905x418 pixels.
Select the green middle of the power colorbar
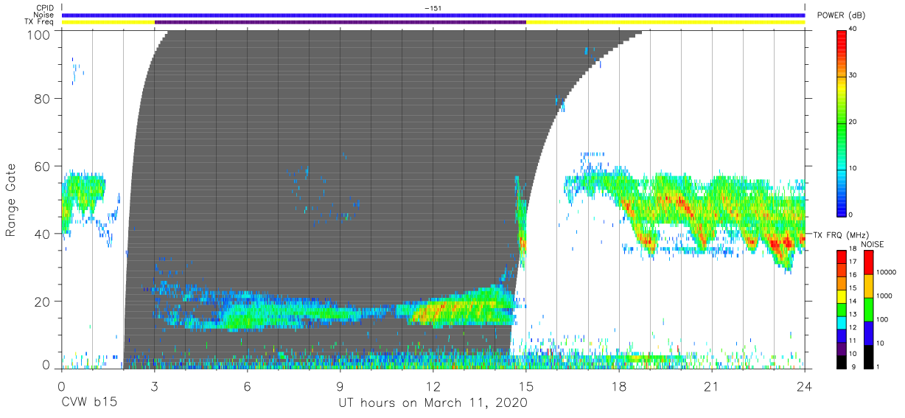click(841, 122)
